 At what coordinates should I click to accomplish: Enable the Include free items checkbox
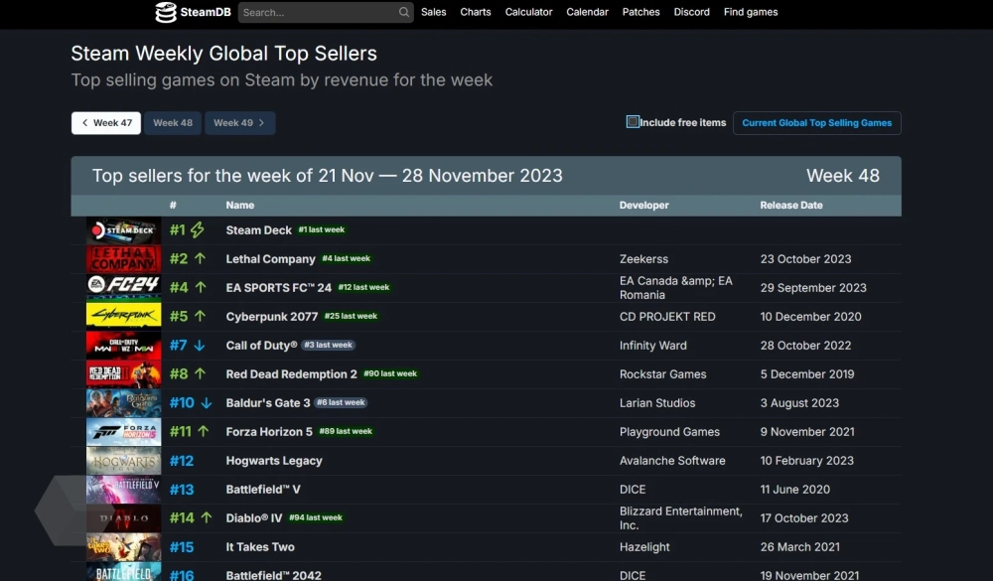633,122
